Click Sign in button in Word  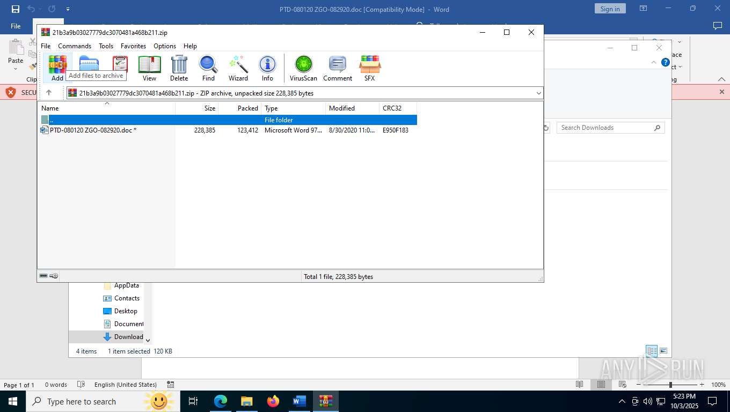click(610, 9)
